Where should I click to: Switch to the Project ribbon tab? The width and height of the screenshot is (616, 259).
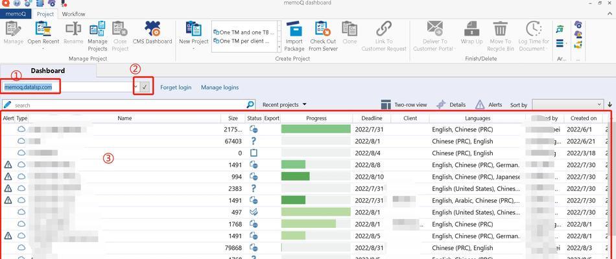click(x=45, y=14)
